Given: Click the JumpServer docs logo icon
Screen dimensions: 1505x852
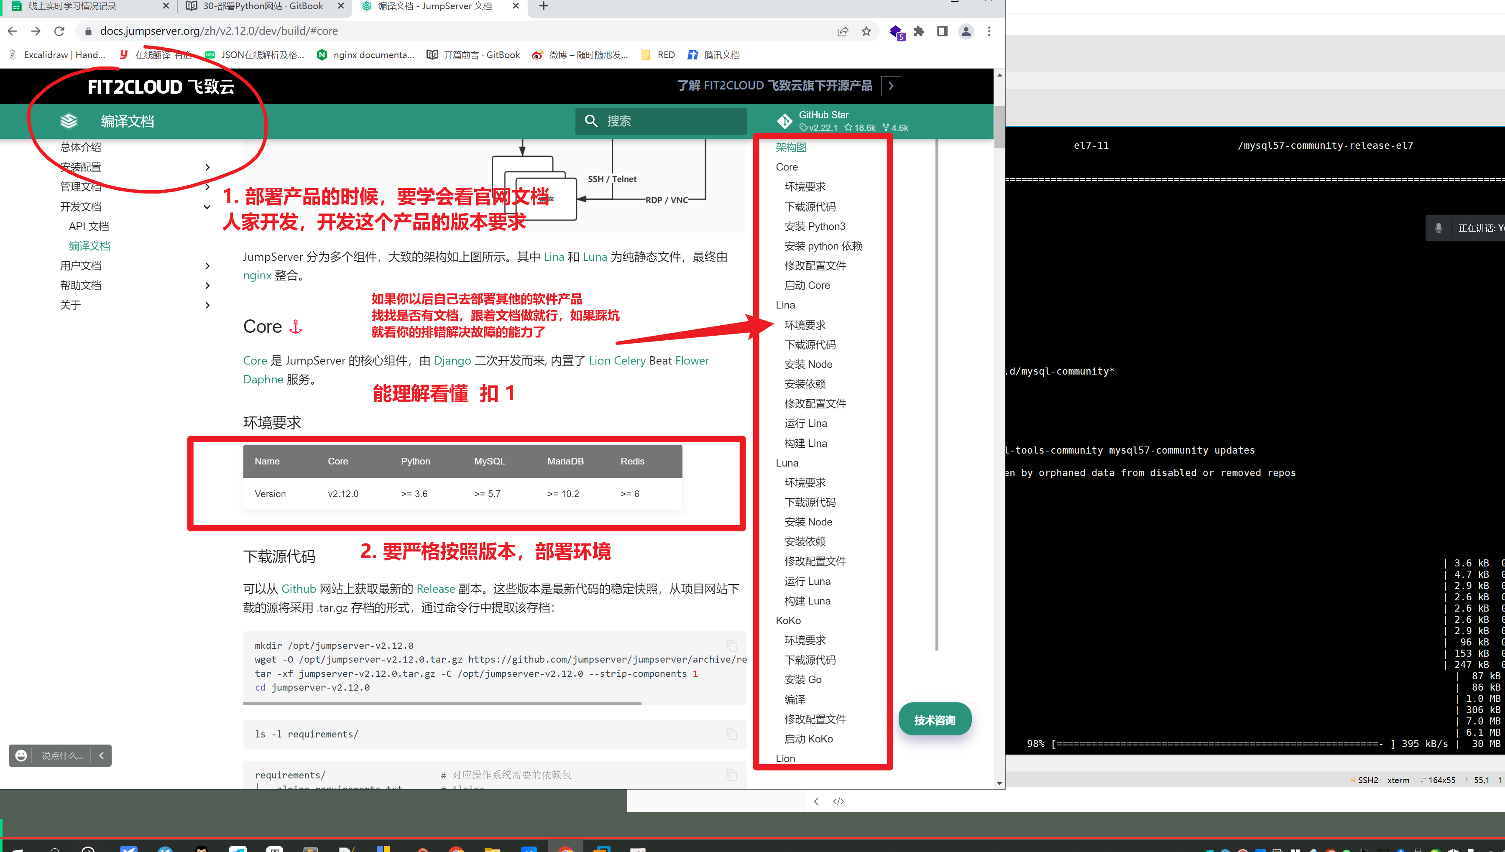Looking at the screenshot, I should click(x=69, y=121).
